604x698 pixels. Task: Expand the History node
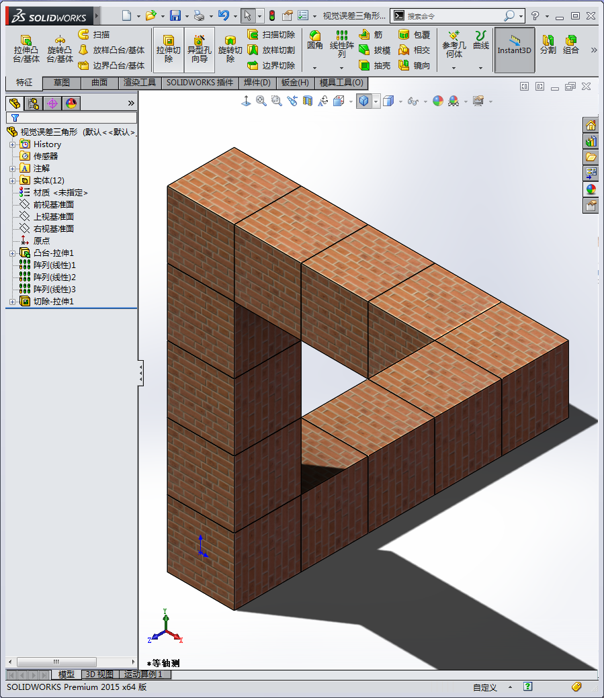coord(13,144)
